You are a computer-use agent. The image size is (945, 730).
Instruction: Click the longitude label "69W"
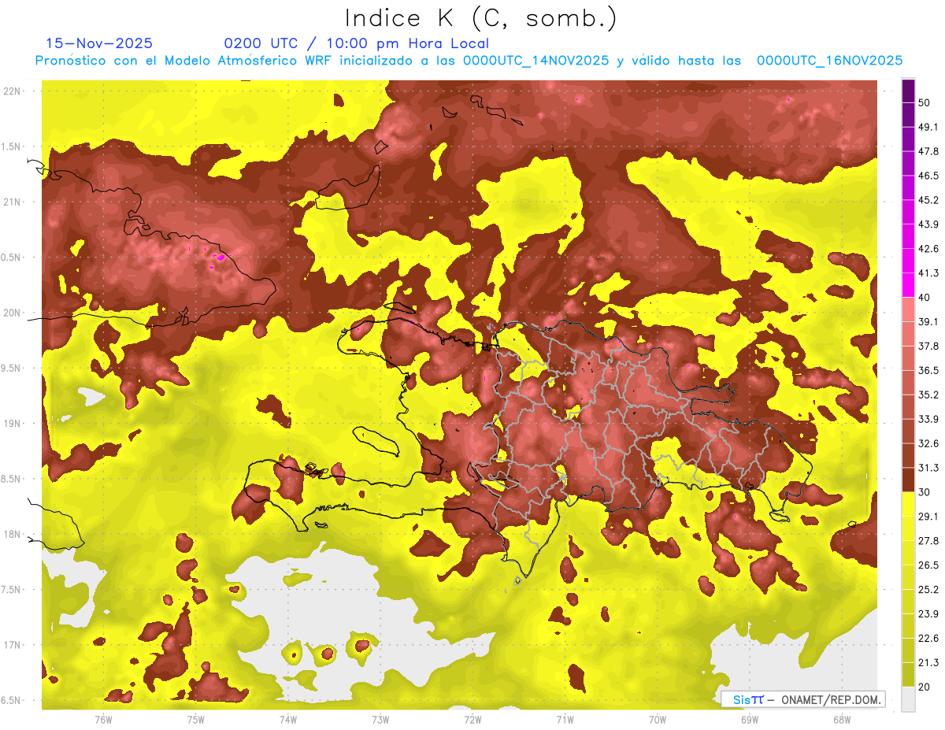coord(750,720)
